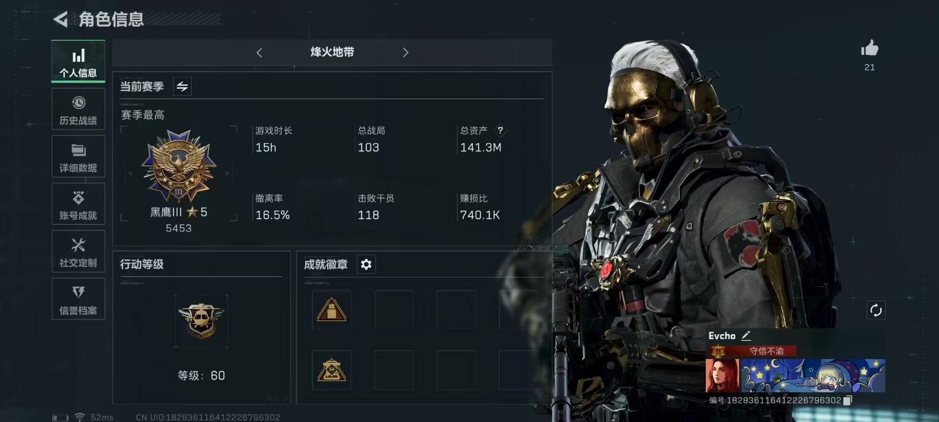The height and width of the screenshot is (422, 939).
Task: Select the first triangle achievement badge
Action: point(332,310)
